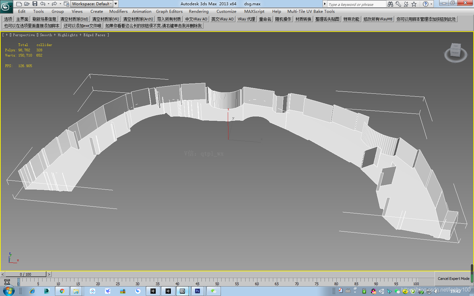Viewport: 474px width, 296px height.
Task: Click the 修改所有VRayMtl button
Action: pyautogui.click(x=378, y=19)
